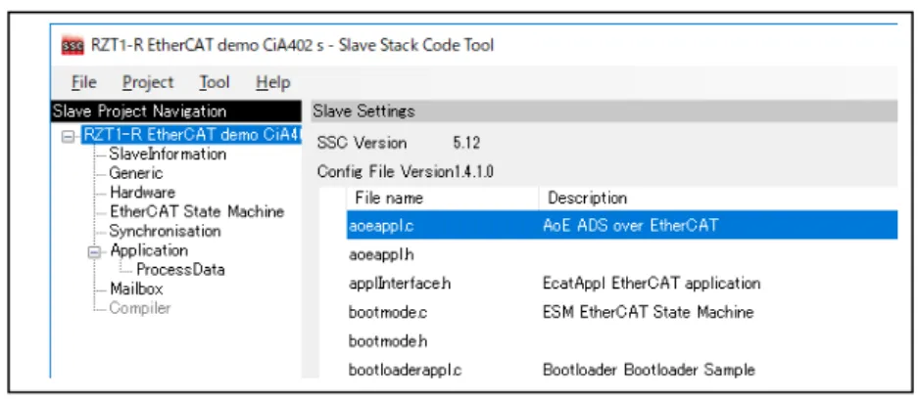
Task: Click the Bootloader Bootloader Sample description
Action: point(649,370)
